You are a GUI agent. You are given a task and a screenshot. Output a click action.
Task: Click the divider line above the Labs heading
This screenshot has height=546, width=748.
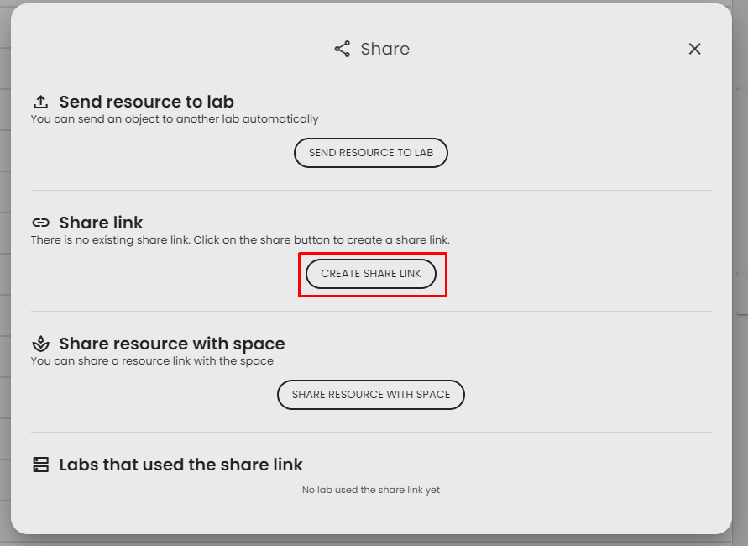[x=371, y=433]
